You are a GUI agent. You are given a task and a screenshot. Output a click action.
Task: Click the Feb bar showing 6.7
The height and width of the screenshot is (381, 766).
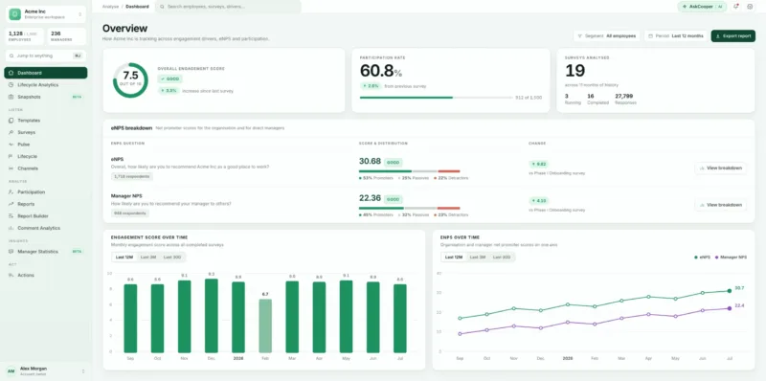click(265, 325)
